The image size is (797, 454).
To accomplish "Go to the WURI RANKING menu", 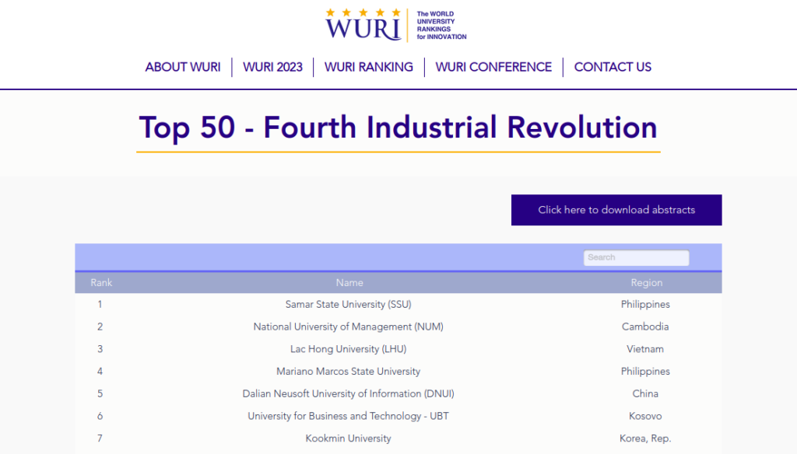I will 368,67.
